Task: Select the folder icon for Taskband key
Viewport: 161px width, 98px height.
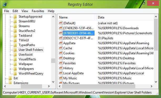Action: [15, 36]
